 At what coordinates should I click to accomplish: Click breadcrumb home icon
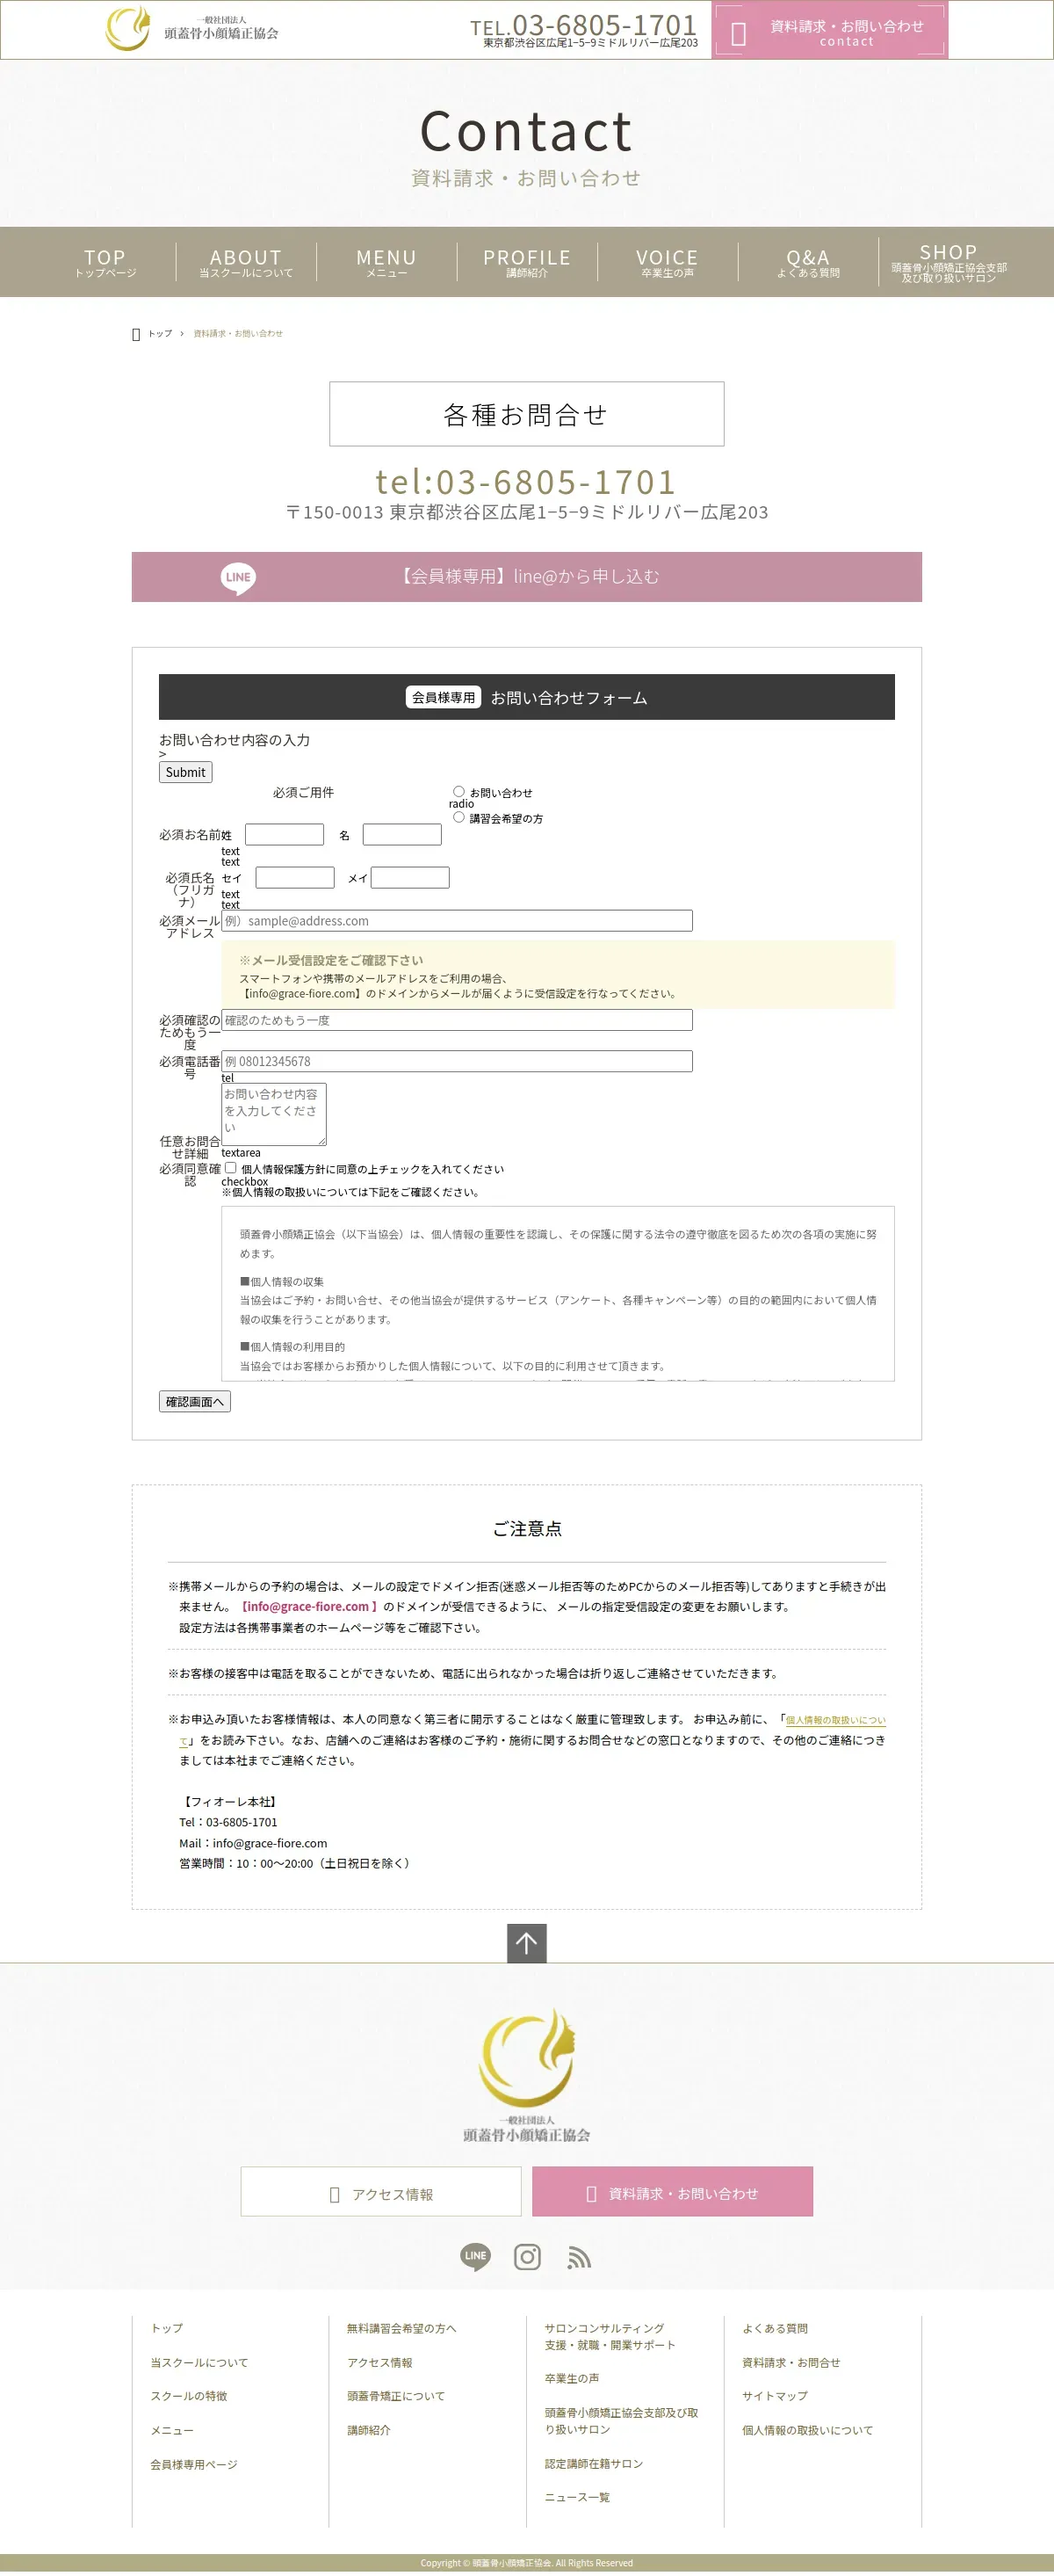pos(136,334)
